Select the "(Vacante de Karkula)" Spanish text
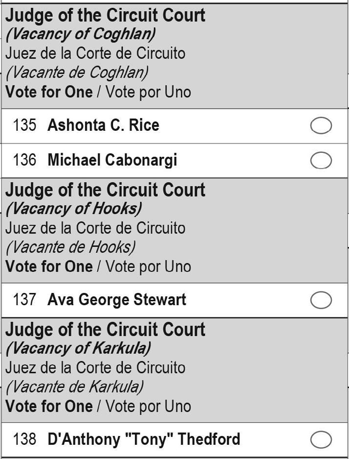Screen dimensions: 349x459 [75, 387]
